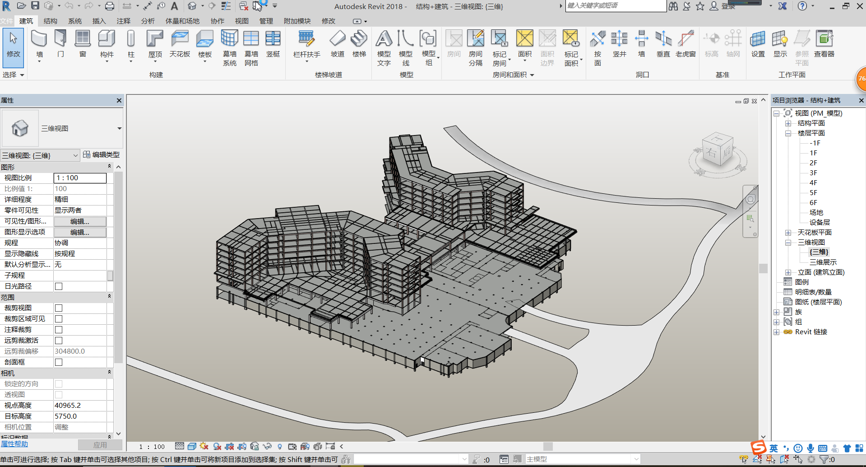This screenshot has height=467, width=866.
Task: Click 编辑 button for 可见性/图形
Action: click(x=80, y=221)
